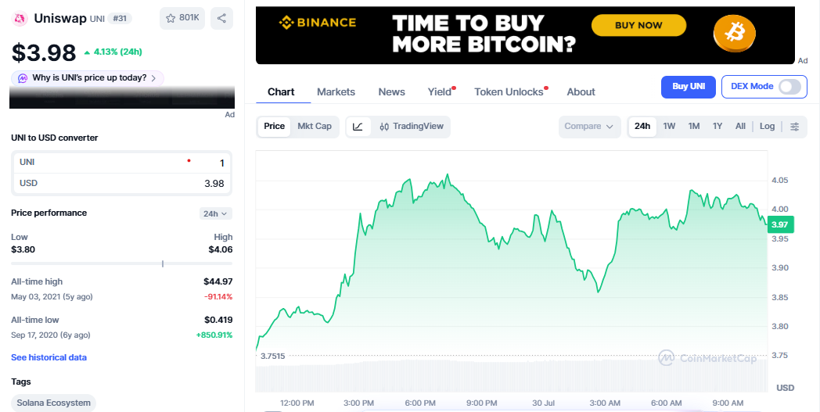The image size is (820, 412).
Task: Click the all-time low $0.419 value
Action: pyautogui.click(x=218, y=320)
